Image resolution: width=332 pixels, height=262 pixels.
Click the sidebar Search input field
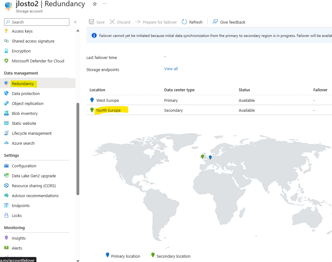pos(37,22)
